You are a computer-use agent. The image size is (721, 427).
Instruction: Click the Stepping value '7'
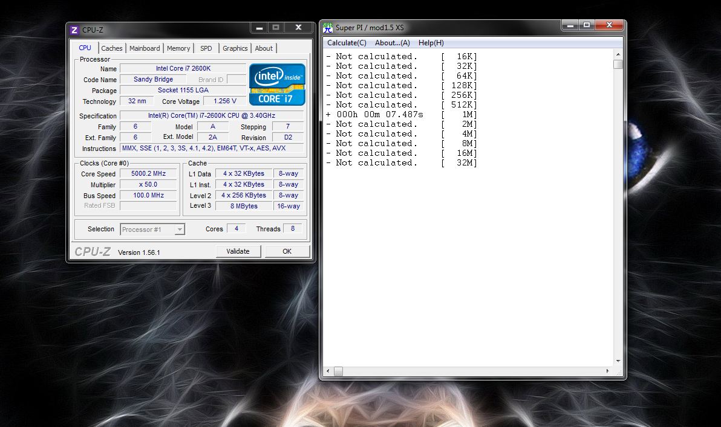288,126
